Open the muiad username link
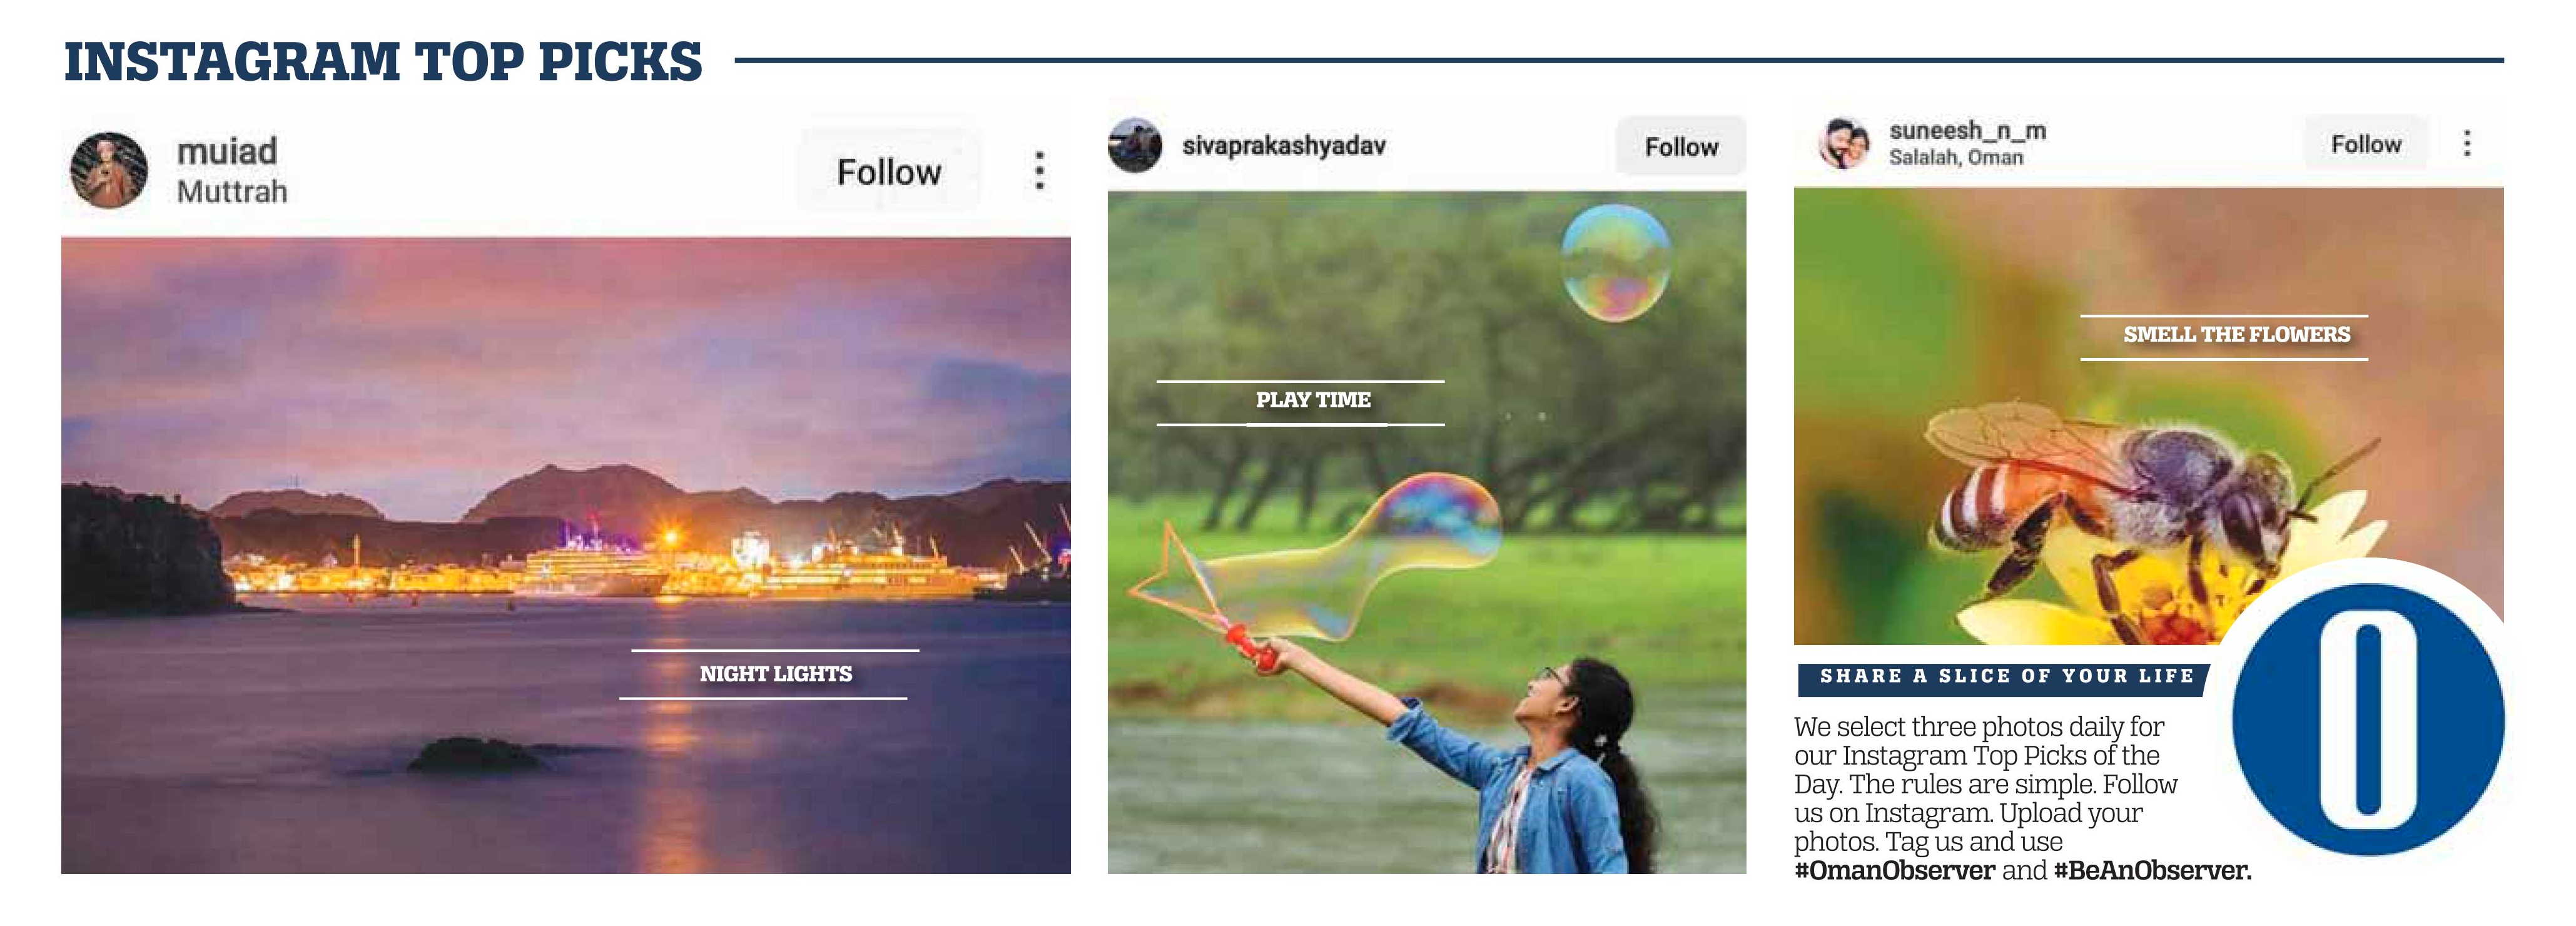 pyautogui.click(x=227, y=152)
